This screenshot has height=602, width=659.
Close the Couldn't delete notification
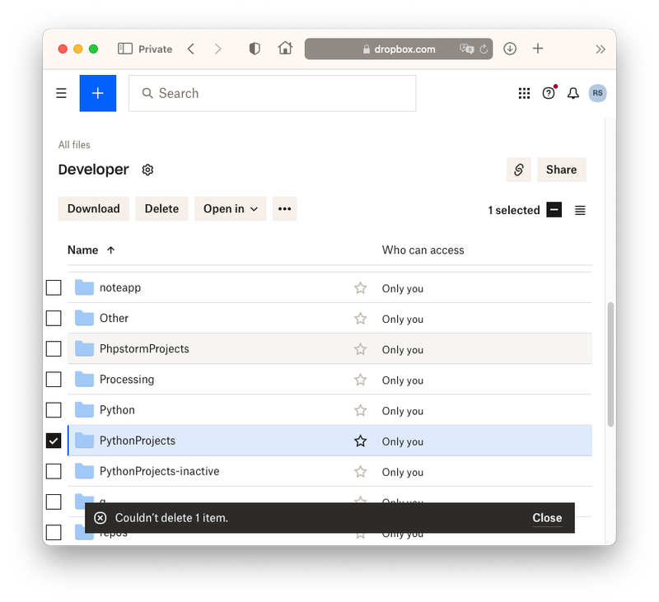[547, 518]
